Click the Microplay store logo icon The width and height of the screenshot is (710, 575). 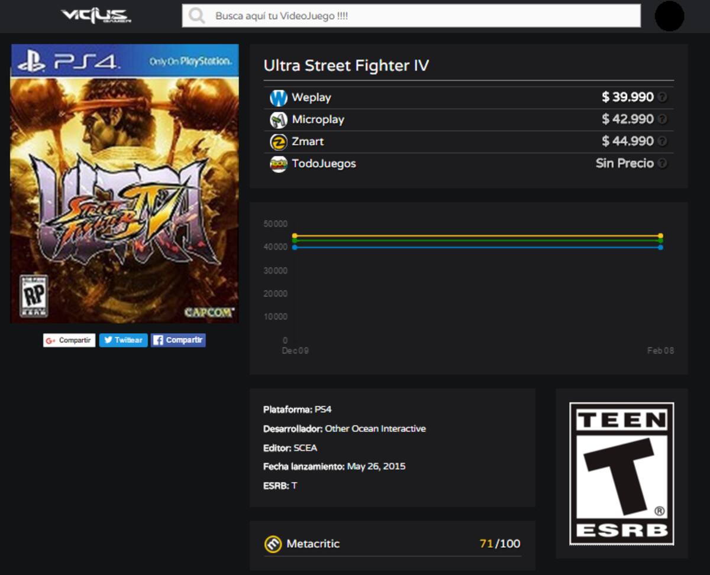pos(278,119)
